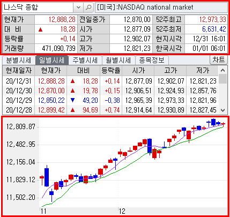Switch to the 분별시세 tab
This screenshot has width=230, height=217.
18,61
